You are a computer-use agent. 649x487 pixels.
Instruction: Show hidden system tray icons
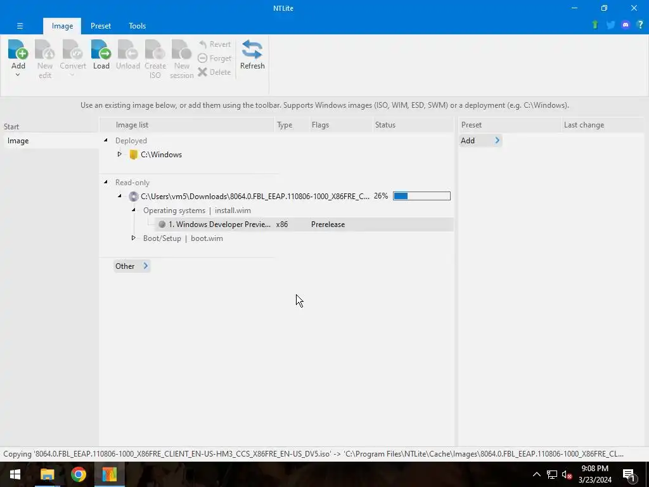point(536,474)
